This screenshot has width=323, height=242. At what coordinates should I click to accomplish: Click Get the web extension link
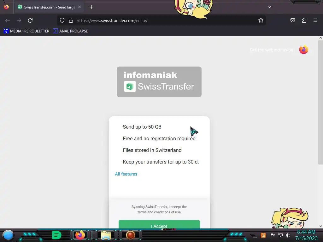coord(272,50)
